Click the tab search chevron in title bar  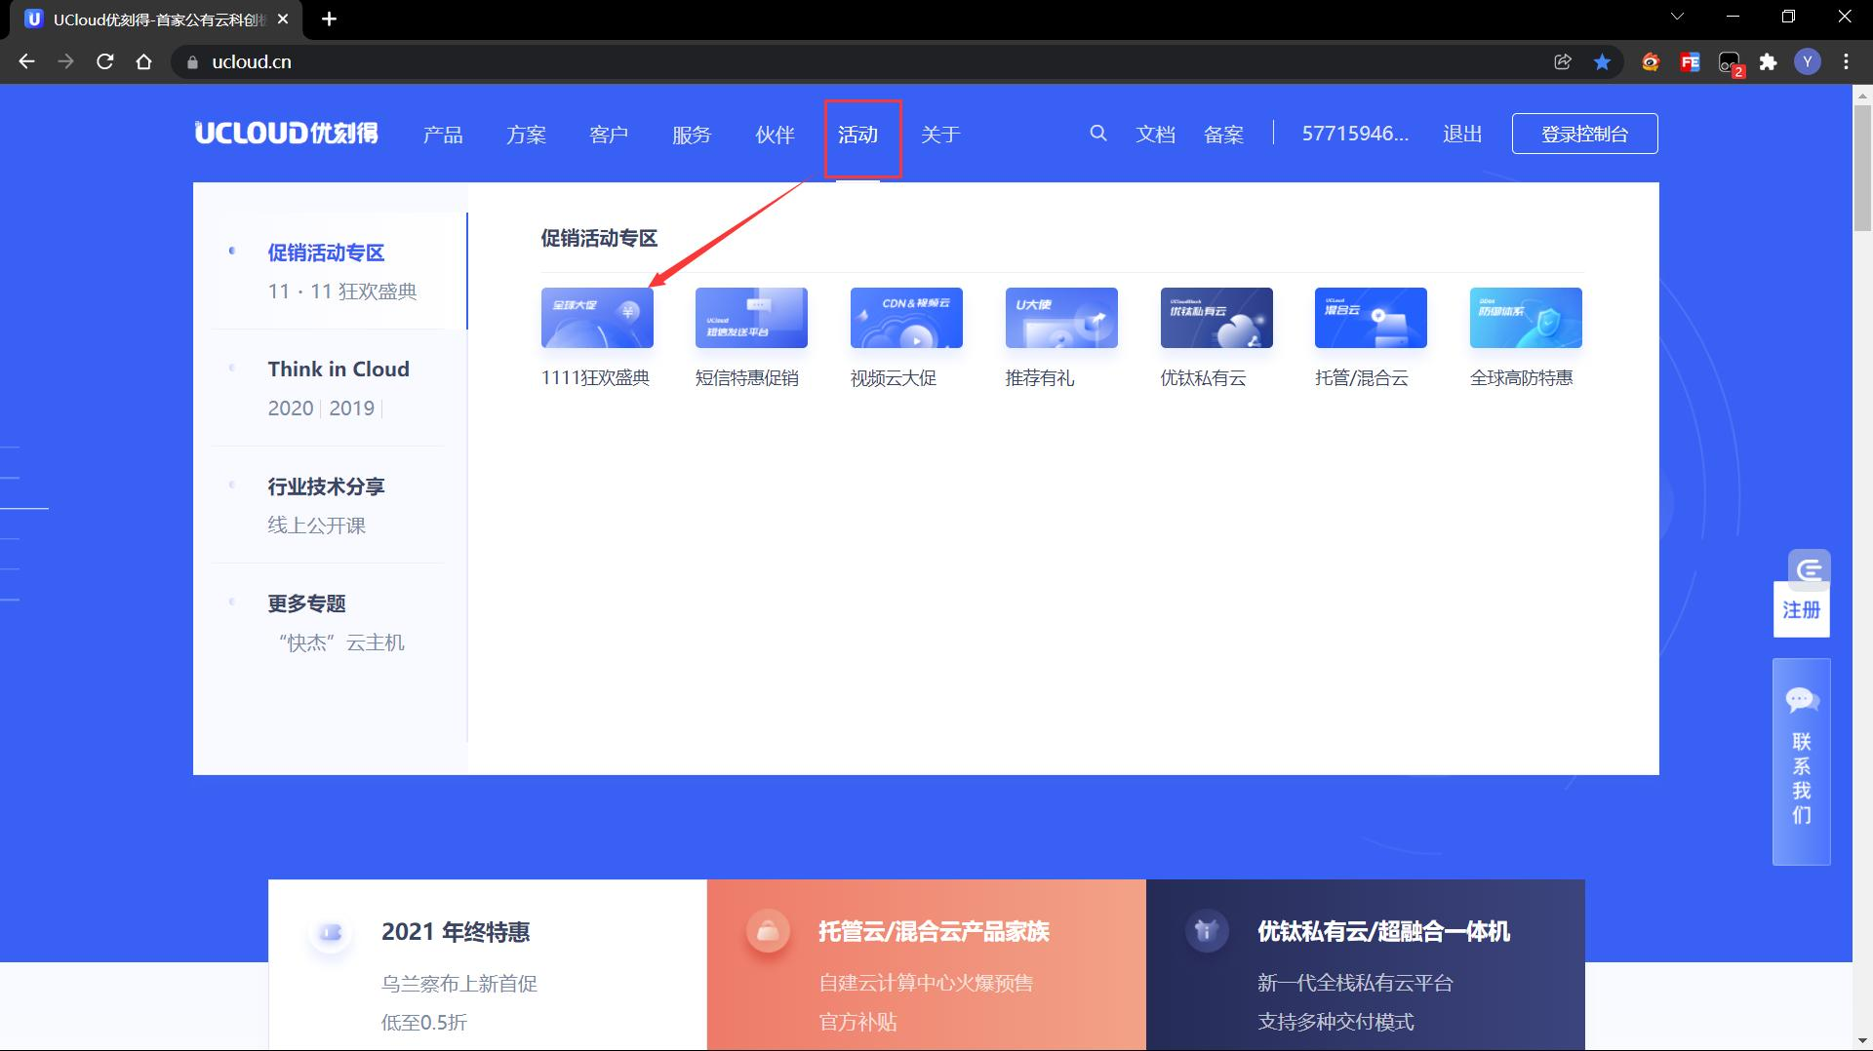click(x=1678, y=17)
